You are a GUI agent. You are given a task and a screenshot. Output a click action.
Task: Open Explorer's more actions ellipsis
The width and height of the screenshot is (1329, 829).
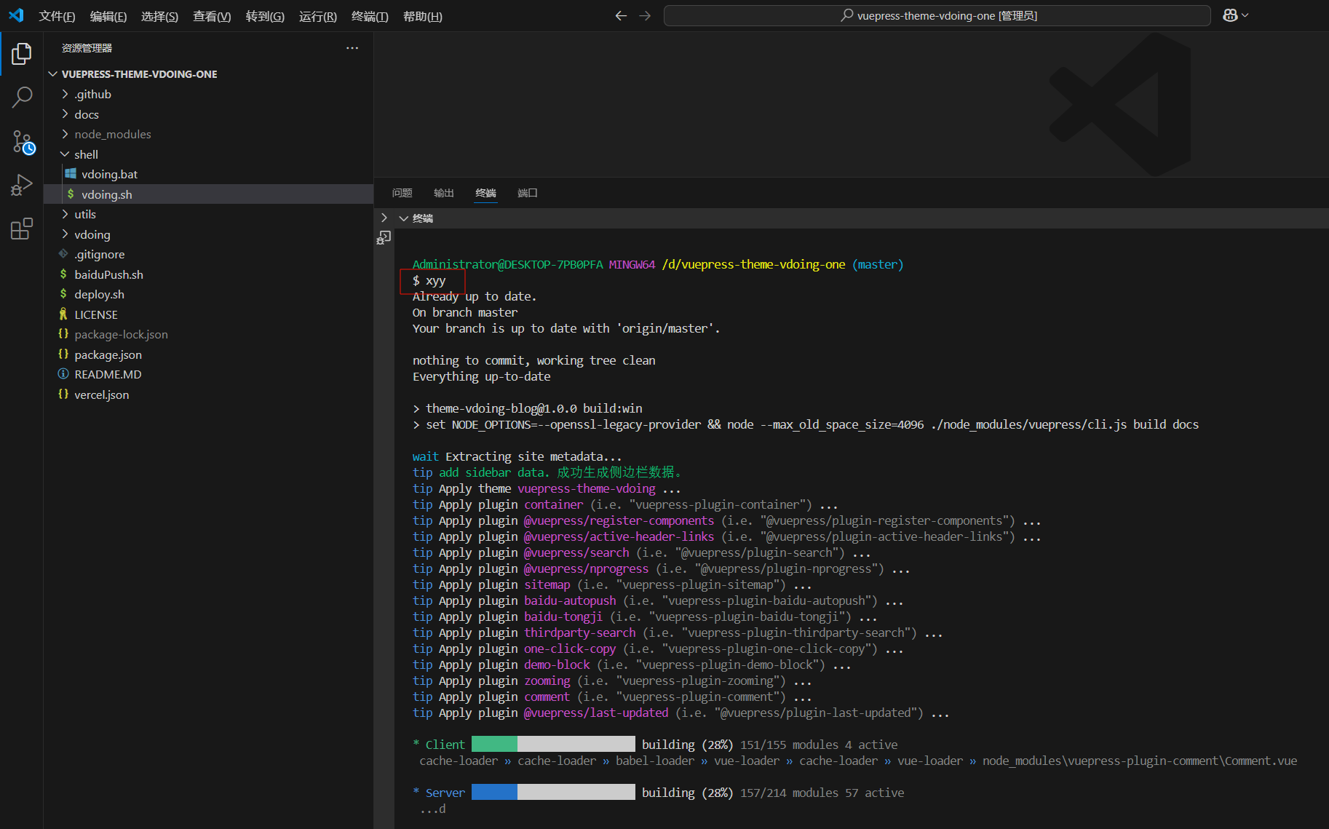pyautogui.click(x=352, y=48)
